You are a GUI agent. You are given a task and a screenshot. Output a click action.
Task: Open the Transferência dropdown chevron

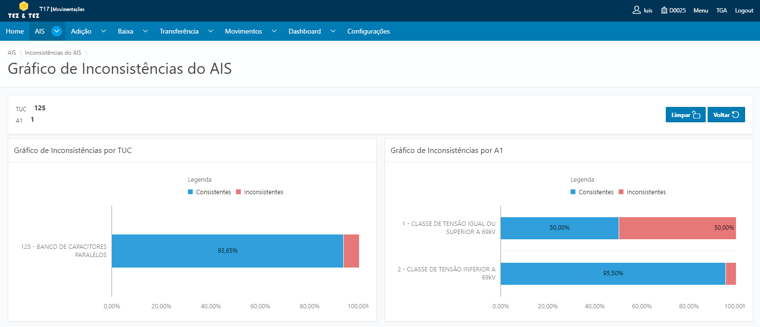click(211, 31)
